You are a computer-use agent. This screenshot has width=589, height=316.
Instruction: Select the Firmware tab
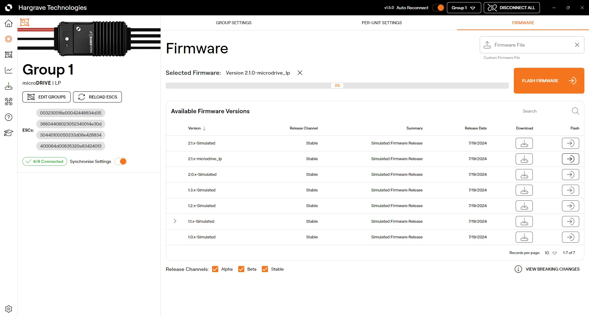(x=523, y=23)
